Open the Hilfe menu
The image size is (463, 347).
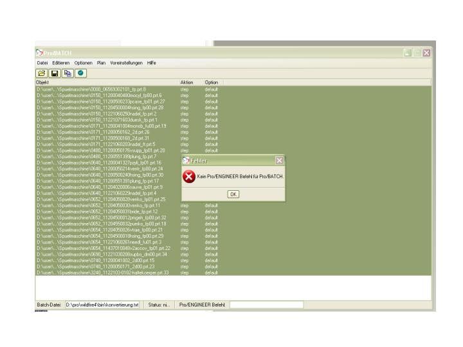click(152, 63)
